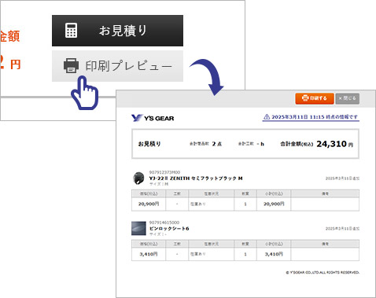Click the 2 点 item count
This screenshot has height=298, width=376.
[217, 144]
